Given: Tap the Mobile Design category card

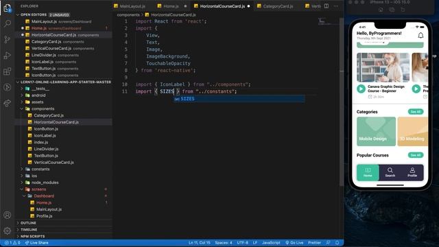Looking at the screenshot, I should (x=377, y=132).
